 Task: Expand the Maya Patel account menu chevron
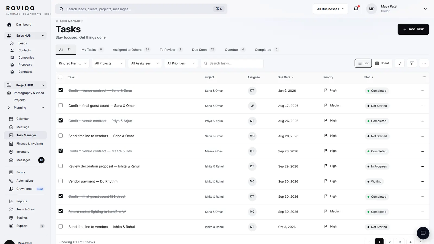pos(425,9)
